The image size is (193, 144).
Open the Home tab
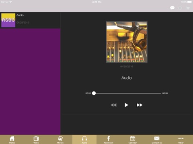12,139
